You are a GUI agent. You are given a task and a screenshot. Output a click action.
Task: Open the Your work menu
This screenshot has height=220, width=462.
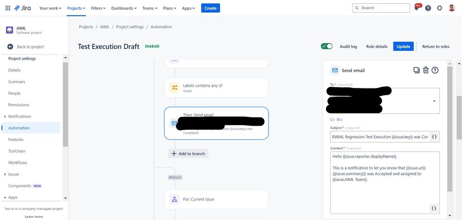50,8
